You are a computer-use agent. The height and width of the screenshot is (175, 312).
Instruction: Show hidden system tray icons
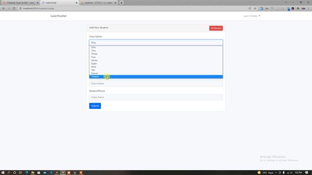pos(276,173)
